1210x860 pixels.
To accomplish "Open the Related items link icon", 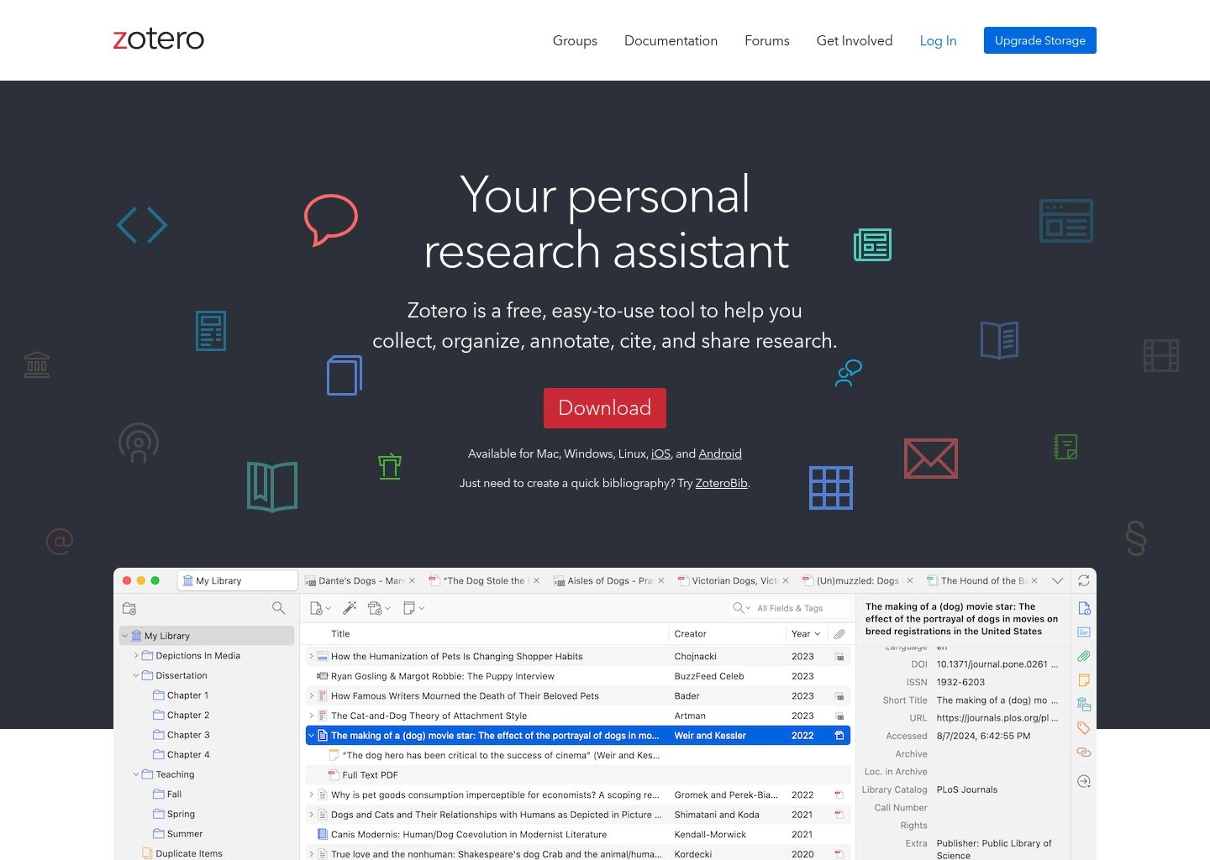I will pyautogui.click(x=1084, y=752).
